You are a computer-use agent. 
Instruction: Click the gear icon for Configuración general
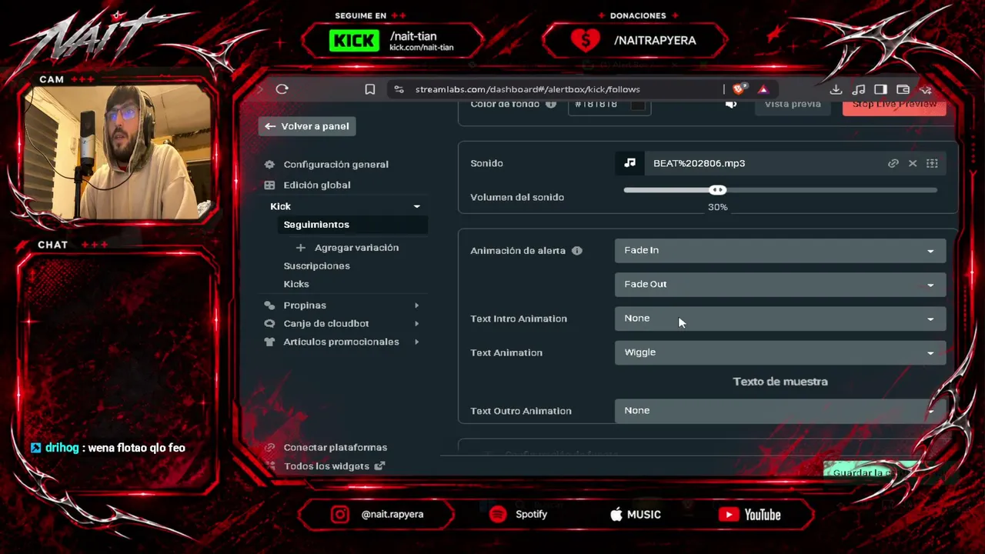[x=269, y=165]
